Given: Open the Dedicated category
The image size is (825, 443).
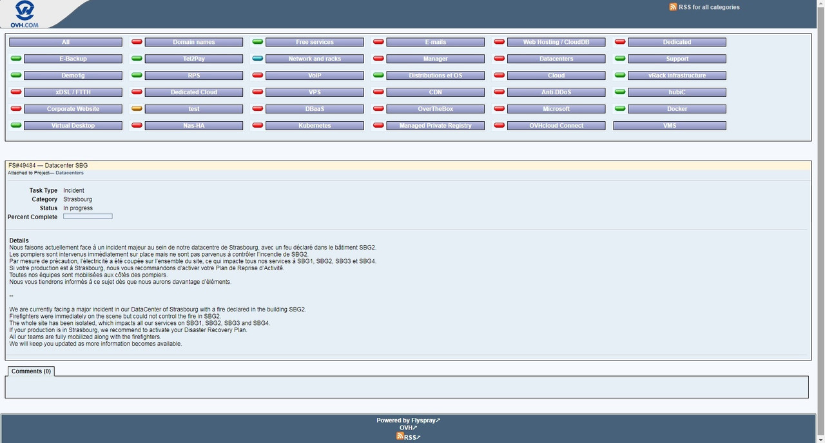Looking at the screenshot, I should (x=677, y=42).
